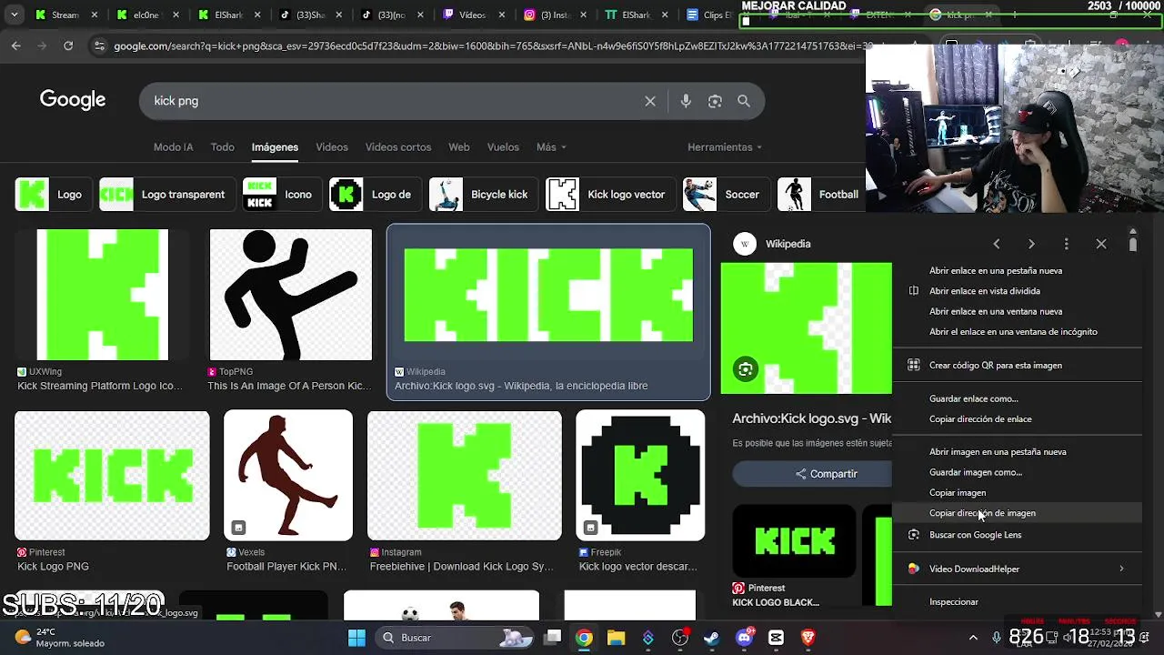
Task: Switch to the Todo results tab
Action: [223, 147]
